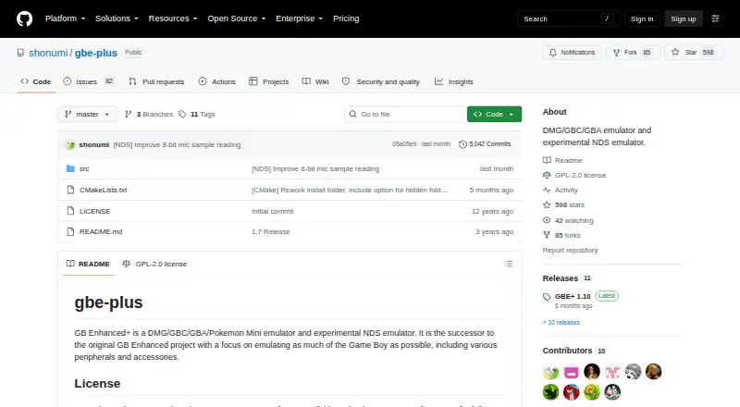
Task: Expand the Platform menu
Action: 65,18
